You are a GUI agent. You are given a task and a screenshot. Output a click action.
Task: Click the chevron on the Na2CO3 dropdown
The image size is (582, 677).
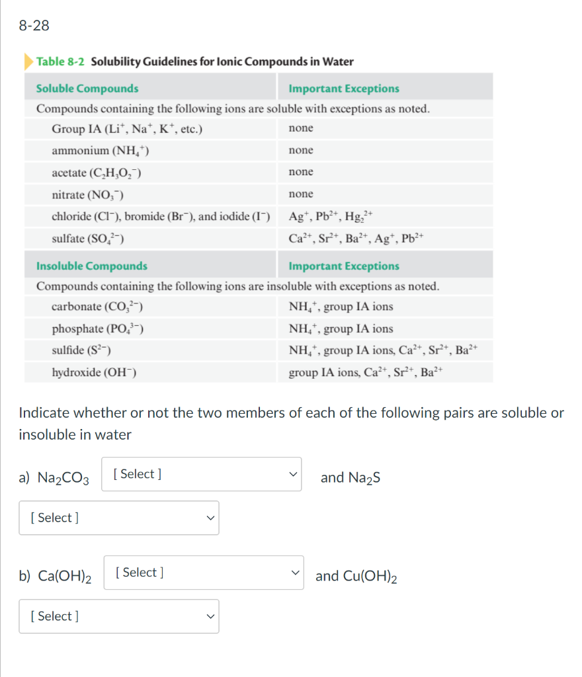click(292, 474)
